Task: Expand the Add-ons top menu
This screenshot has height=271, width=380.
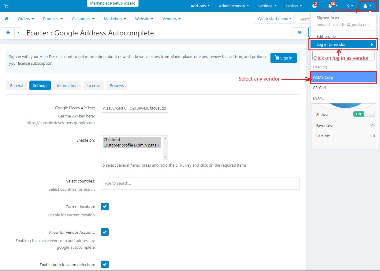Action: (x=200, y=6)
